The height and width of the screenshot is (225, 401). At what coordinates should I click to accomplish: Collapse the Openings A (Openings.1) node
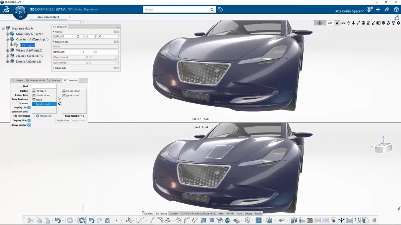tap(8, 39)
